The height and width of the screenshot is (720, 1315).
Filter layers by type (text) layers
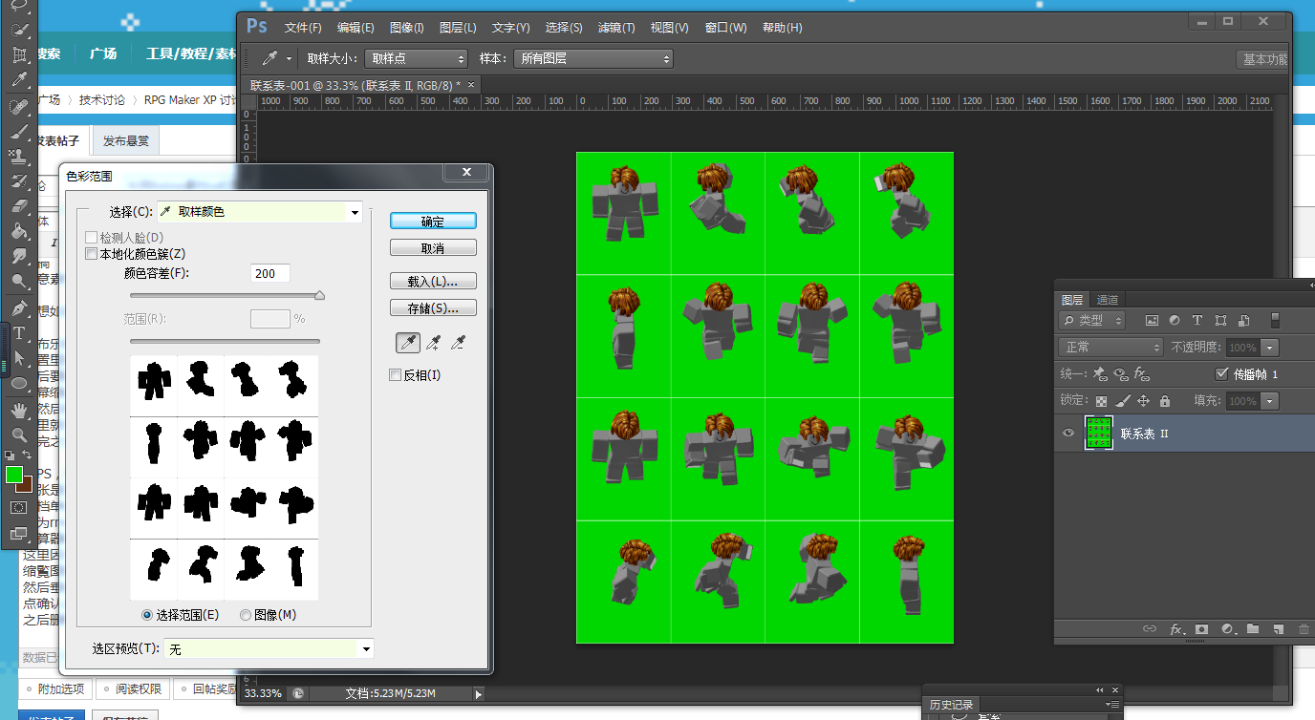pos(1197,321)
